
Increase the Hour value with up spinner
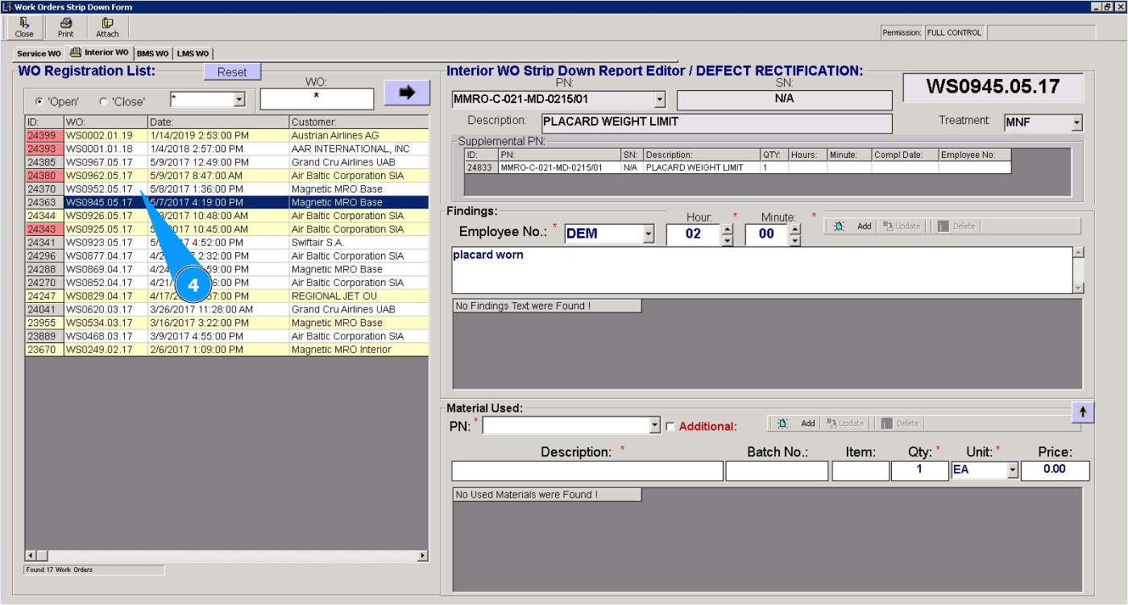pos(728,229)
